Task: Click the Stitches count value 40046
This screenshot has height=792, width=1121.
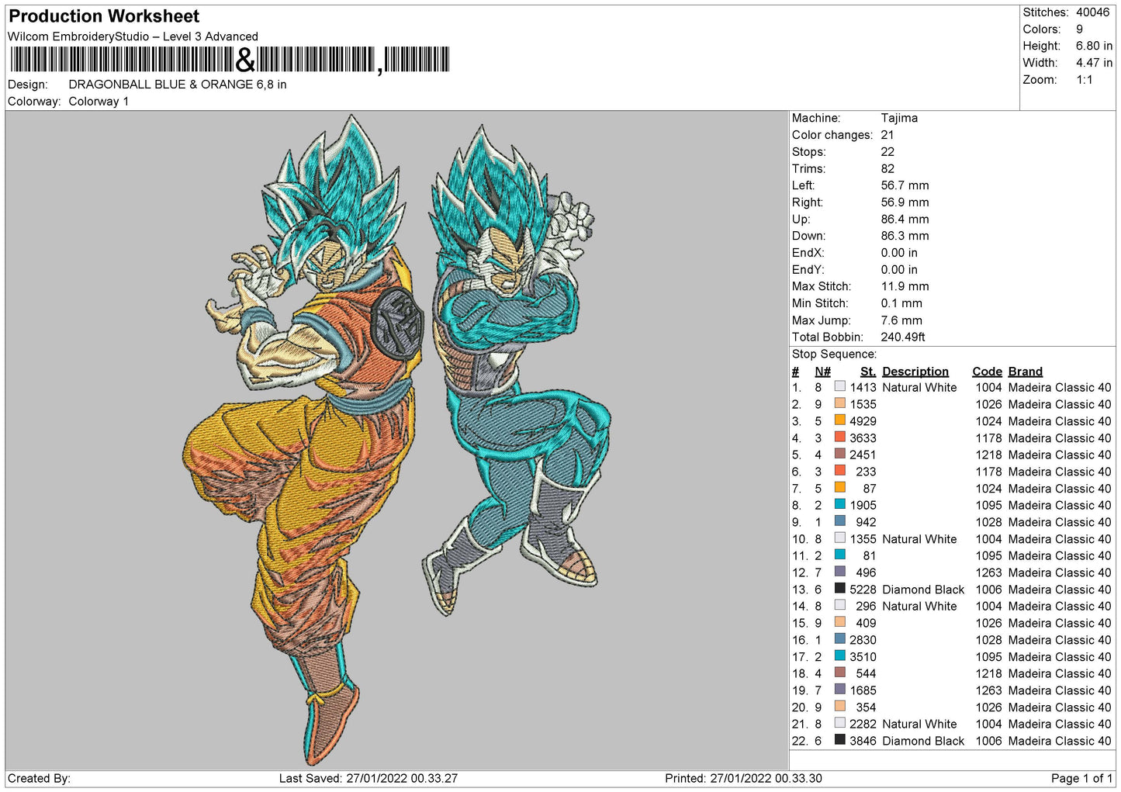Action: [1092, 12]
